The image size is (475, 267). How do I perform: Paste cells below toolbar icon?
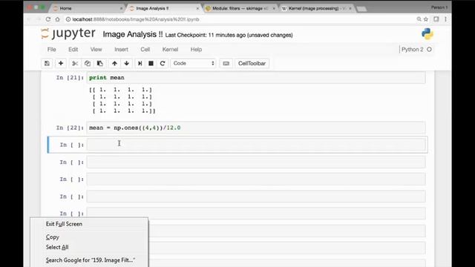point(99,63)
